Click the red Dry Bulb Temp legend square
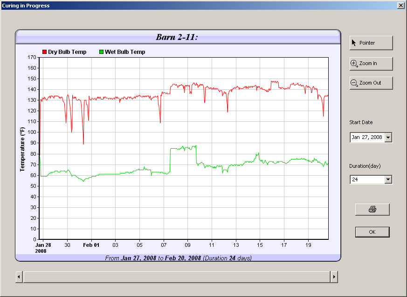 [x=45, y=52]
